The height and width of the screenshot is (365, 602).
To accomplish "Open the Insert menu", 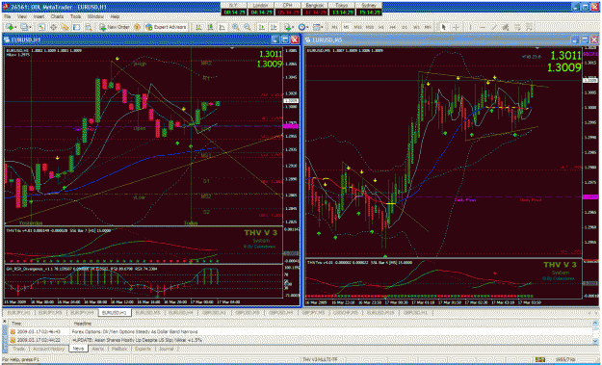I will click(x=39, y=17).
